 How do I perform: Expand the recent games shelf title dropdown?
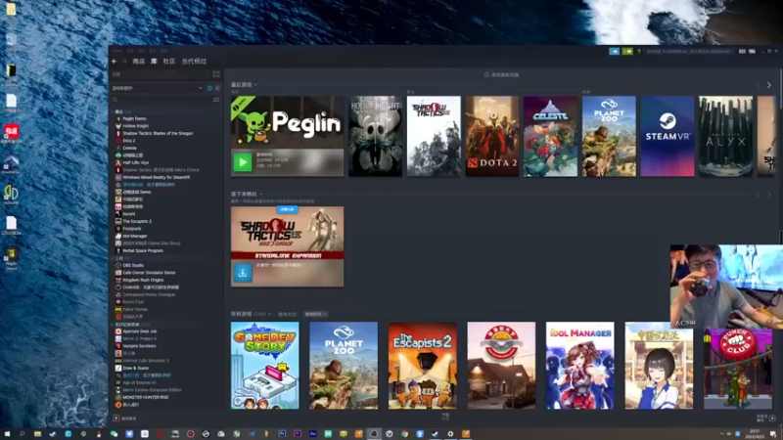tap(255, 85)
